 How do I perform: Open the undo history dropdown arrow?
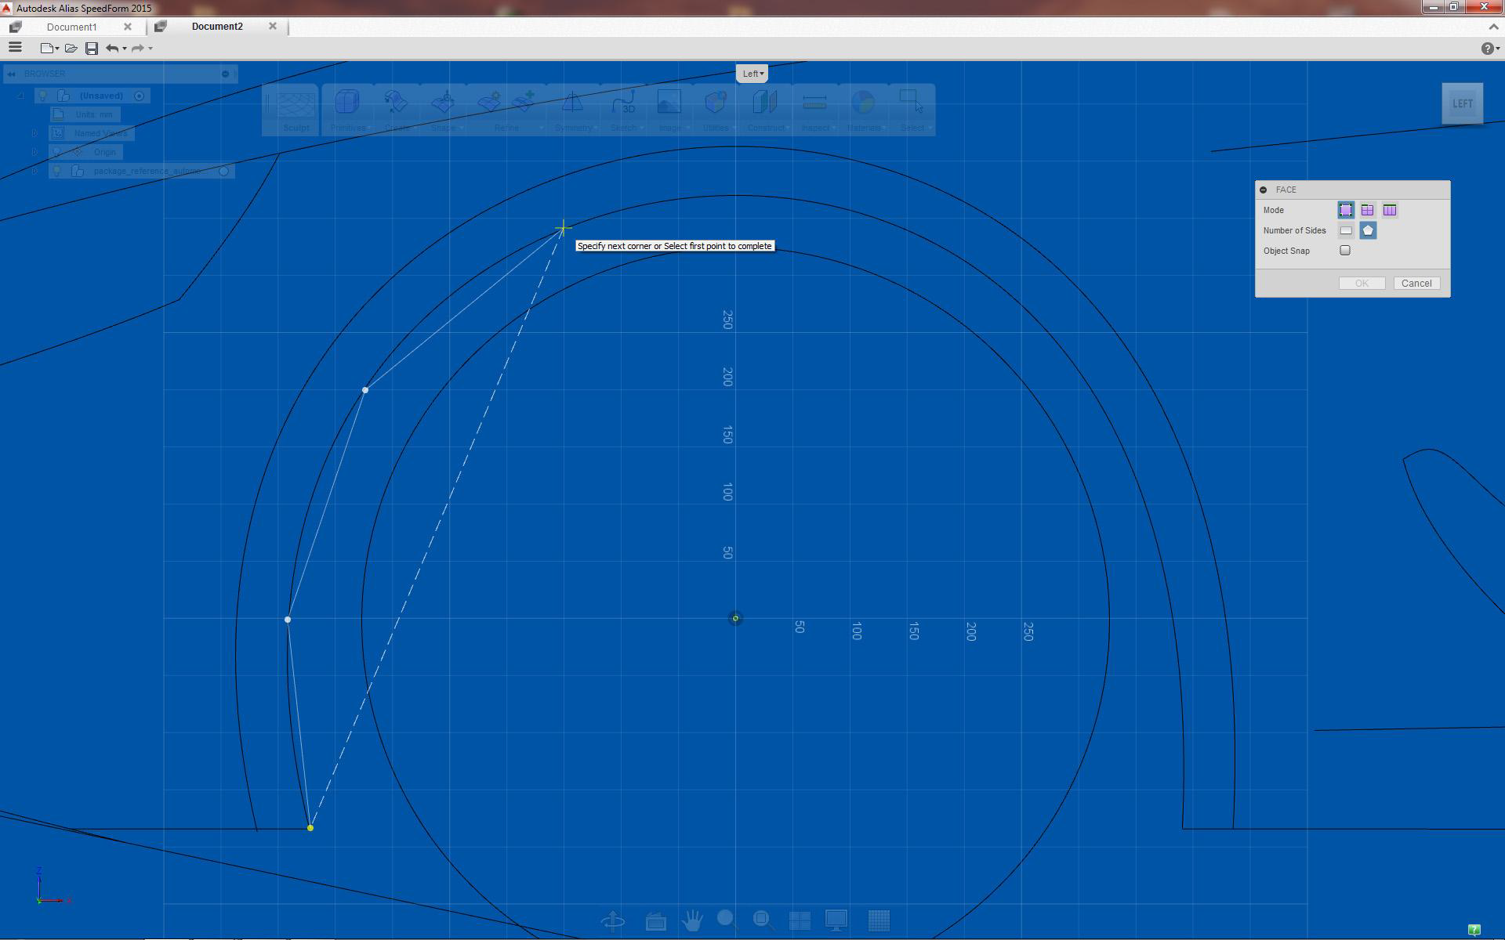pos(125,49)
